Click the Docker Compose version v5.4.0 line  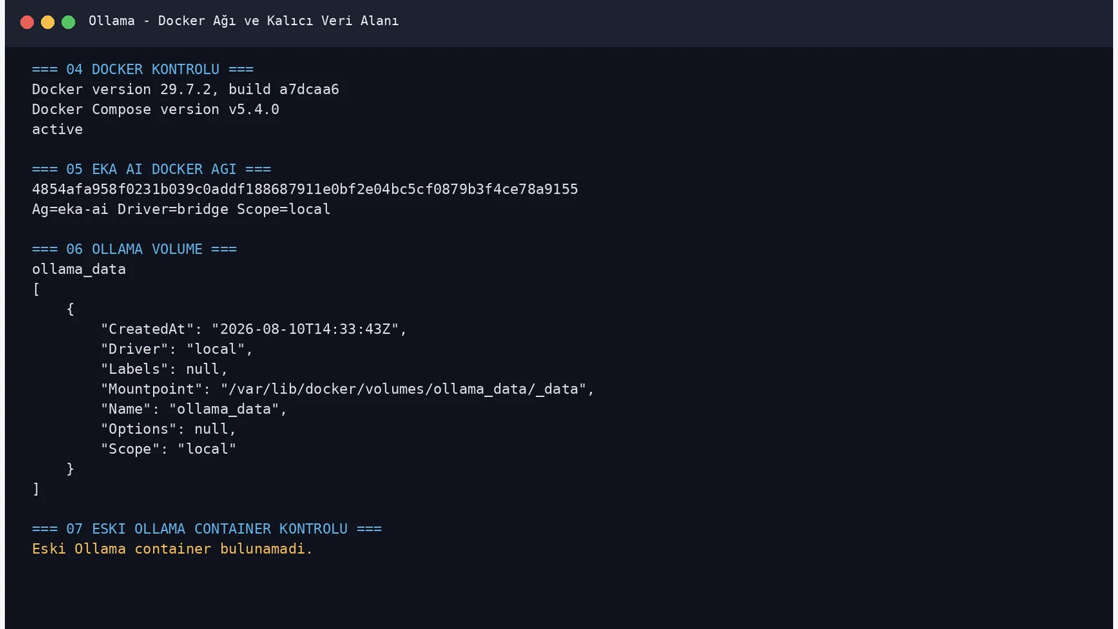pos(155,110)
